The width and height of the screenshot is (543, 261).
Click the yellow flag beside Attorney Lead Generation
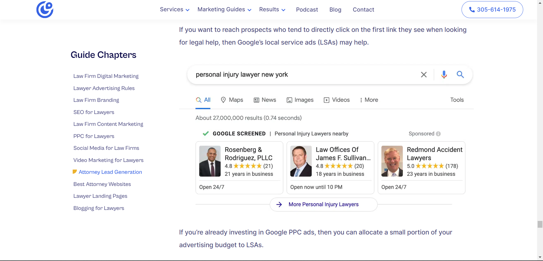coord(75,172)
